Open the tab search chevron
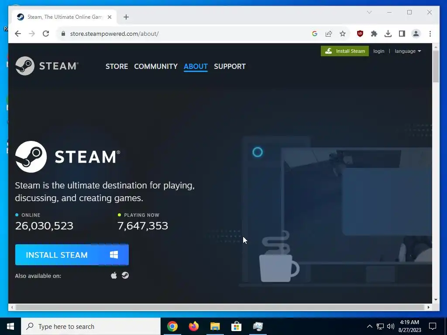 [369, 12]
